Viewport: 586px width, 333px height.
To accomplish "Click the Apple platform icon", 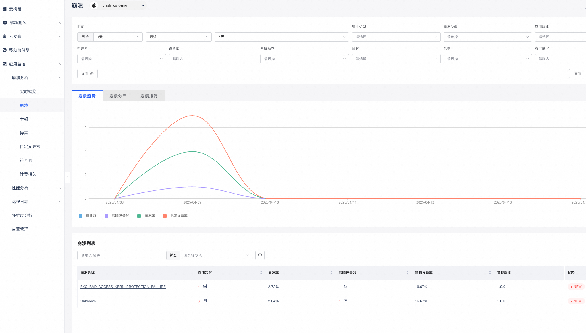I will 94,5.
